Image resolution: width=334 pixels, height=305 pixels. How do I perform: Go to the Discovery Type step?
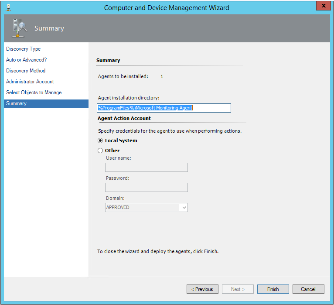[x=24, y=49]
